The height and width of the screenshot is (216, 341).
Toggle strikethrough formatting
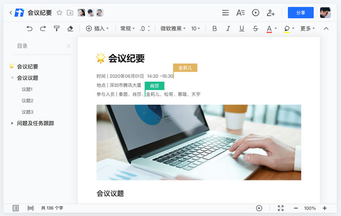tap(256, 29)
